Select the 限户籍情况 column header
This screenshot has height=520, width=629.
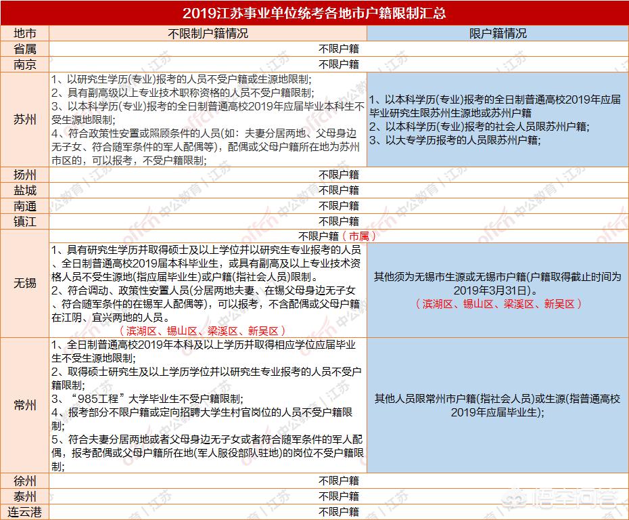[x=498, y=34]
